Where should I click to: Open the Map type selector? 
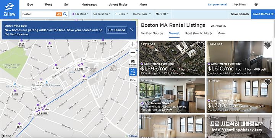coord(133,80)
